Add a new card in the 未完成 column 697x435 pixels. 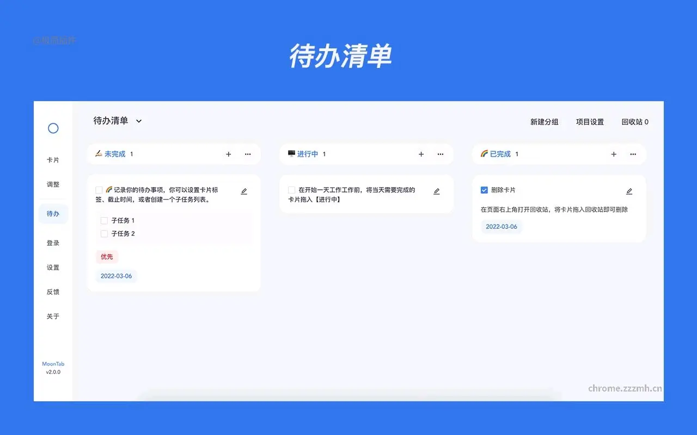(x=228, y=154)
